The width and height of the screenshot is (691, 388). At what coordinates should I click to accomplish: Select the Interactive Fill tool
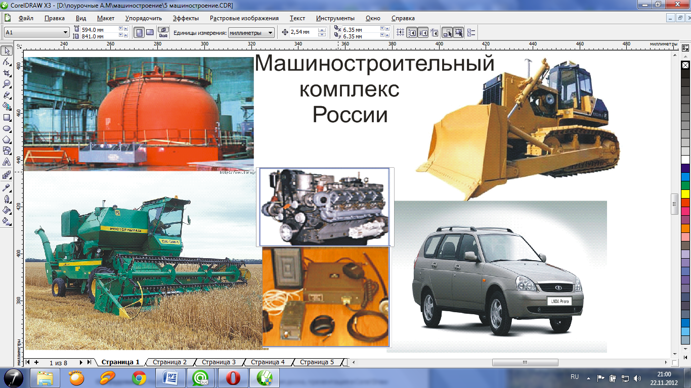point(7,221)
